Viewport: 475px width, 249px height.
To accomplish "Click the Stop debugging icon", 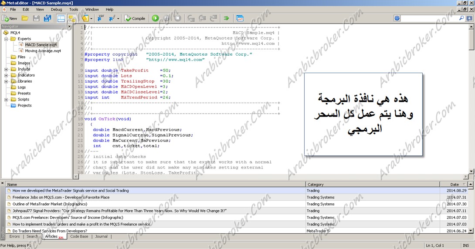I will point(178,18).
